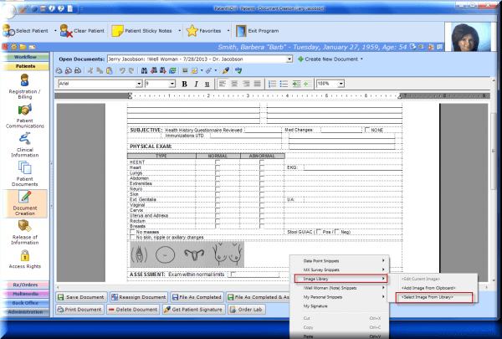The height and width of the screenshot is (339, 502).
Task: Click the Bold formatting icon
Action: pos(184,85)
